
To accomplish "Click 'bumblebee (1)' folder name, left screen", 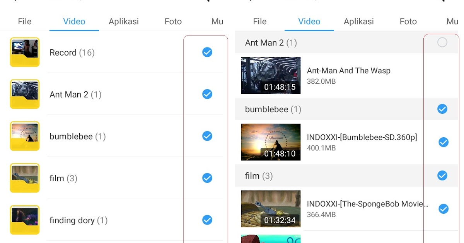I will [77, 137].
